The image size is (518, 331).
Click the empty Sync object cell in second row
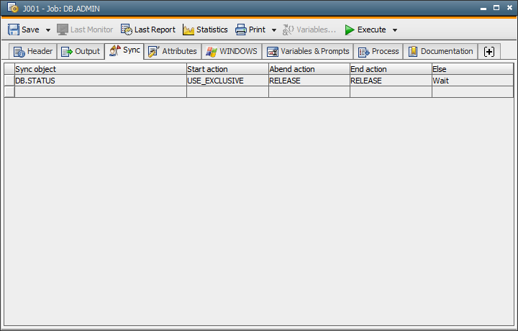[x=101, y=92]
